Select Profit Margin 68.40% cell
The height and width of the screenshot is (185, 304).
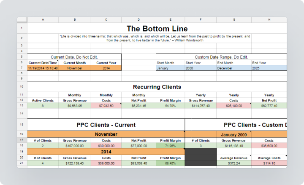click(171, 163)
